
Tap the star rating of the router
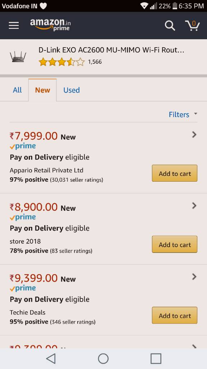(62, 62)
